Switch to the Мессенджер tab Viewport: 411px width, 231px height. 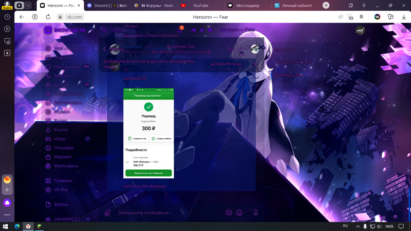(247, 5)
